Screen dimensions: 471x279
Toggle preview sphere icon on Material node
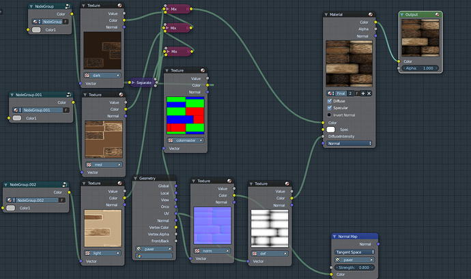[371, 14]
